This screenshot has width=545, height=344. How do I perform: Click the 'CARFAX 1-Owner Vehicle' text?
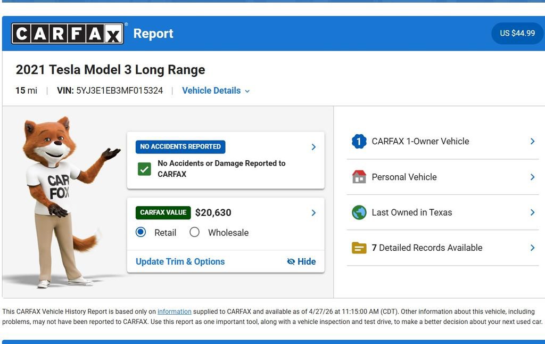tap(420, 141)
